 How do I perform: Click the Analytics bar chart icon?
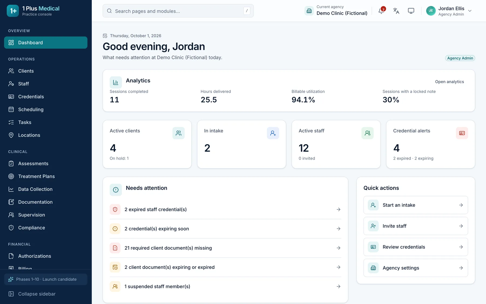tap(116, 82)
